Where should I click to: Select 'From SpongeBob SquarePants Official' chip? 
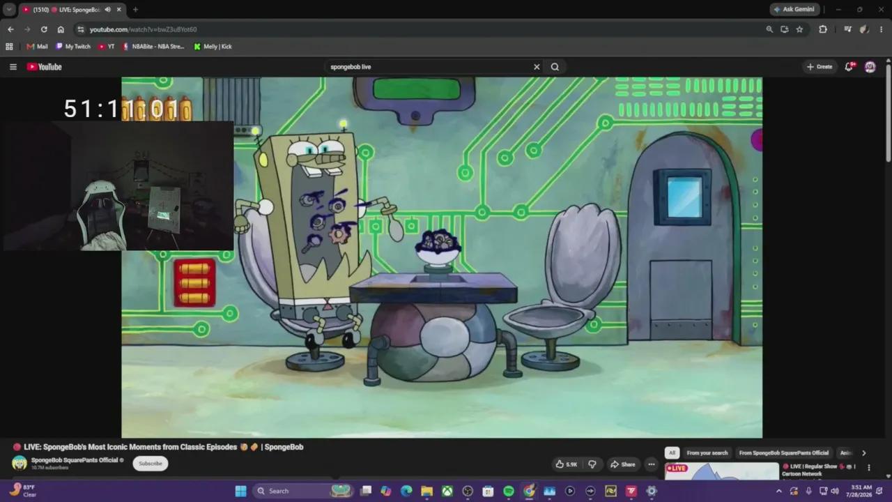(784, 453)
